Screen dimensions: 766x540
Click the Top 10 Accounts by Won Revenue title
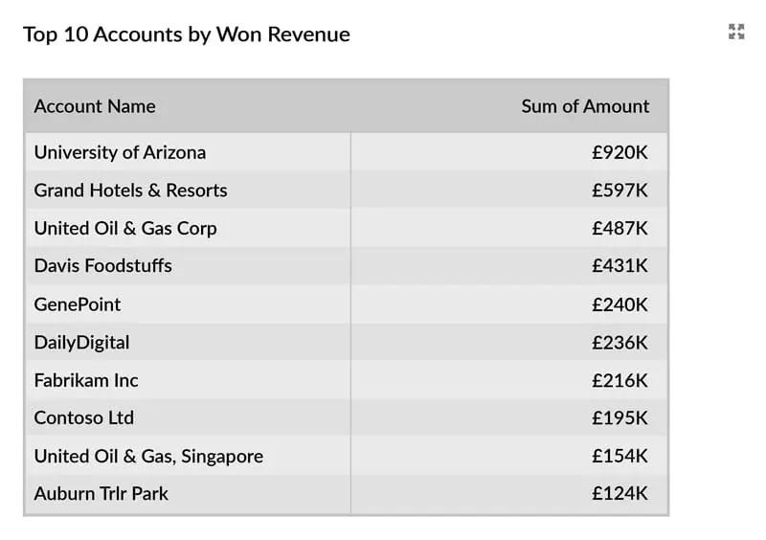[187, 34]
